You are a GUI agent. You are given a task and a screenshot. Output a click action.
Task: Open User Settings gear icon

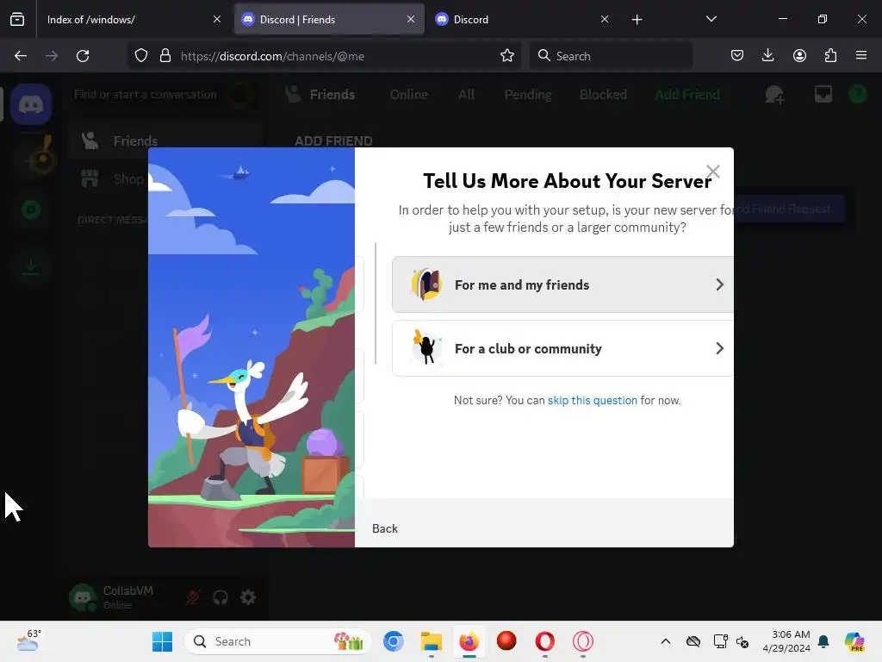(x=248, y=597)
